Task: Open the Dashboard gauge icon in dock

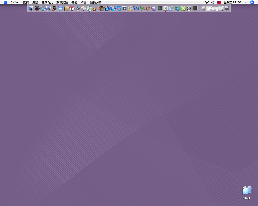Action: (37, 8)
